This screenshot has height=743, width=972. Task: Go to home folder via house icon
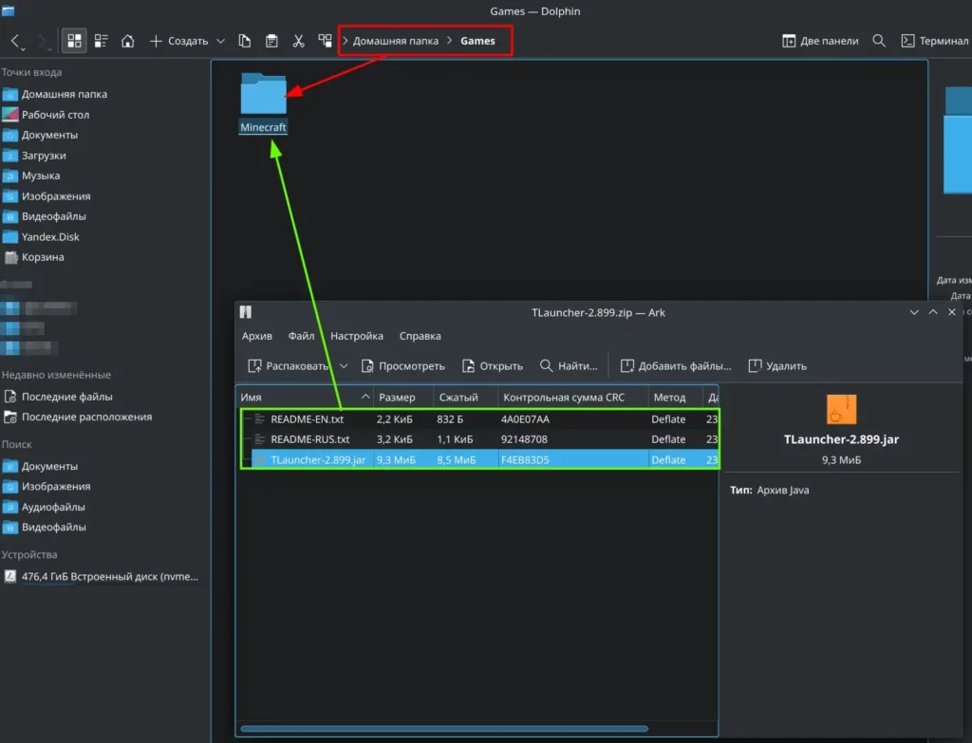coord(128,41)
